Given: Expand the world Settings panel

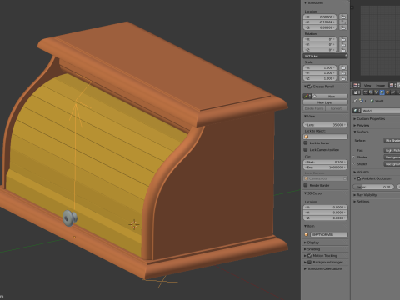Looking at the screenshot, I should coord(355,202).
